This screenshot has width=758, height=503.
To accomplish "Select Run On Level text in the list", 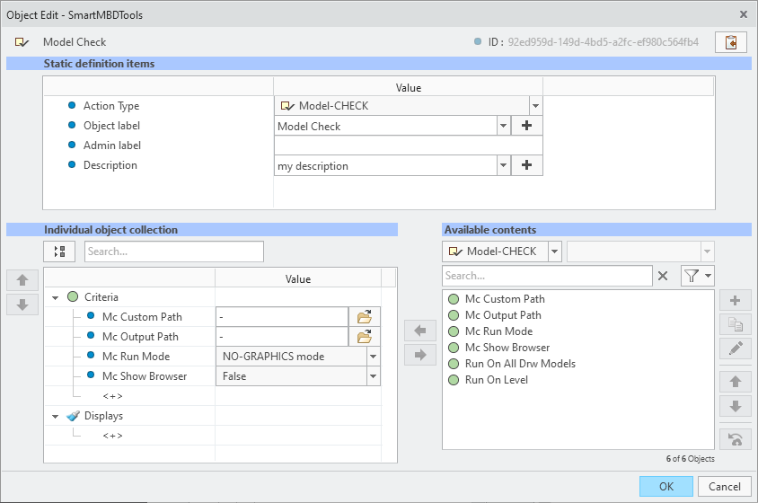I will point(497,380).
